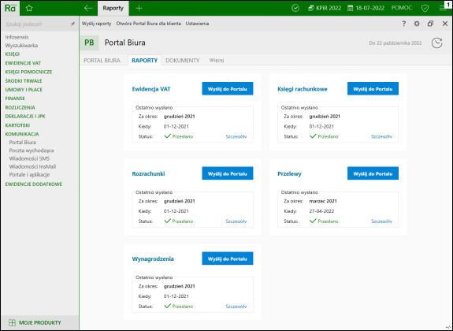Open the hamburger menu with notification badge
Screen dimensions: 453x331
(444, 8)
